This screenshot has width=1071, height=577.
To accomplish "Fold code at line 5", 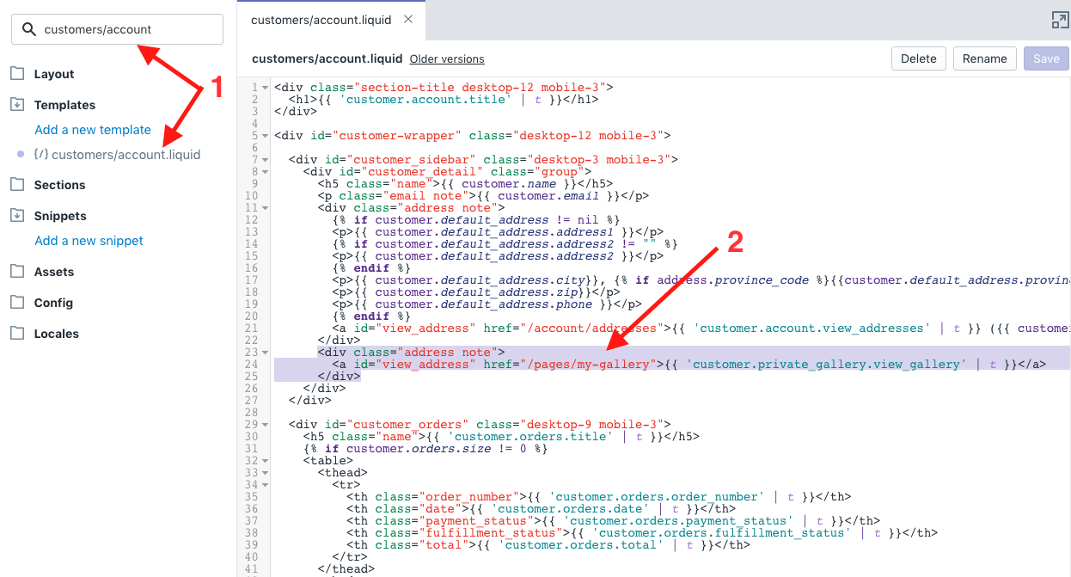I will click(x=265, y=136).
